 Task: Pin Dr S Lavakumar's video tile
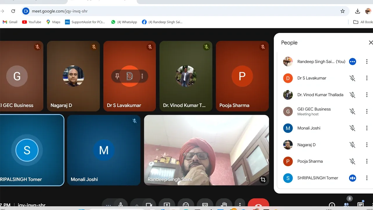coord(117,76)
